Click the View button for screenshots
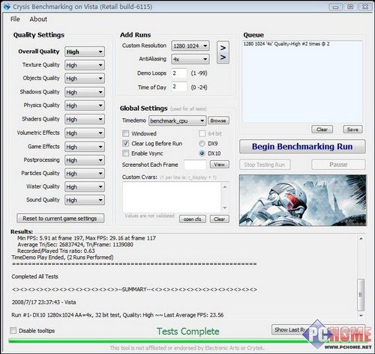 [x=219, y=165]
